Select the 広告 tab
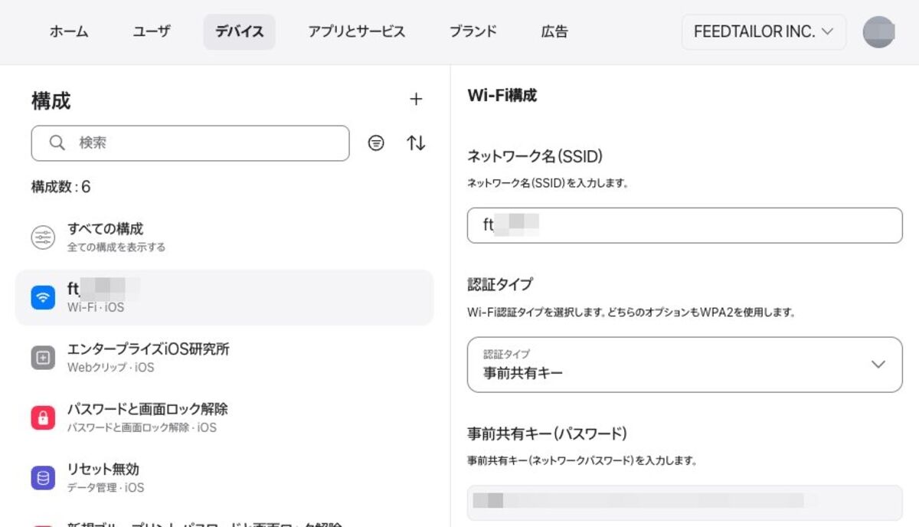The image size is (919, 527). tap(554, 32)
